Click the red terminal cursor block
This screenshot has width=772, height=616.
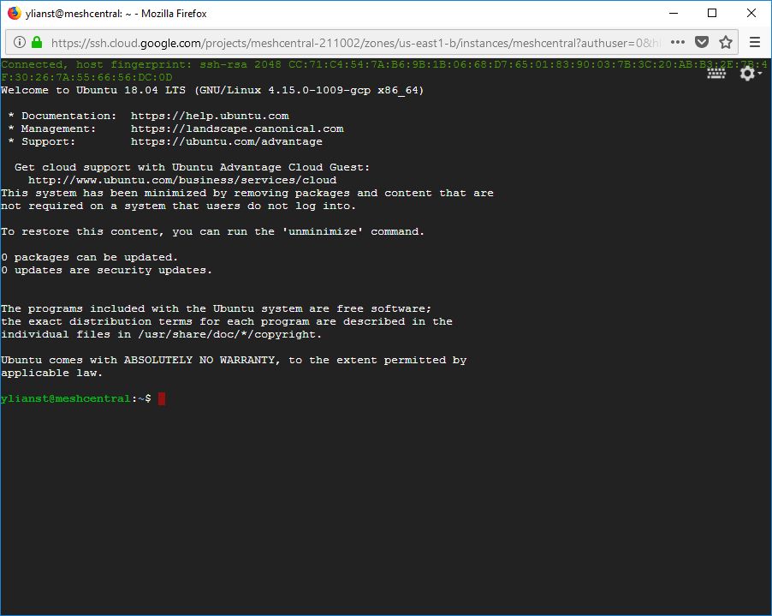(162, 398)
